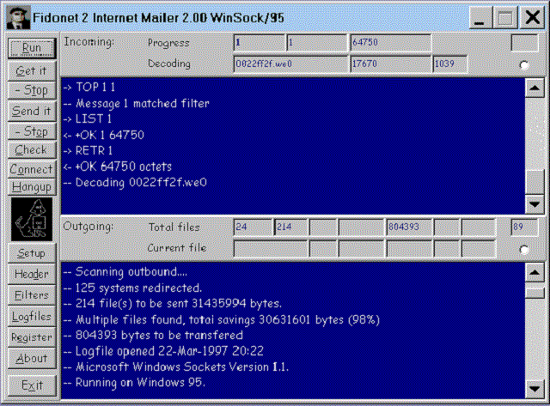
Task: Click the outgoing log scroll down arrow
Action: pyautogui.click(x=535, y=389)
